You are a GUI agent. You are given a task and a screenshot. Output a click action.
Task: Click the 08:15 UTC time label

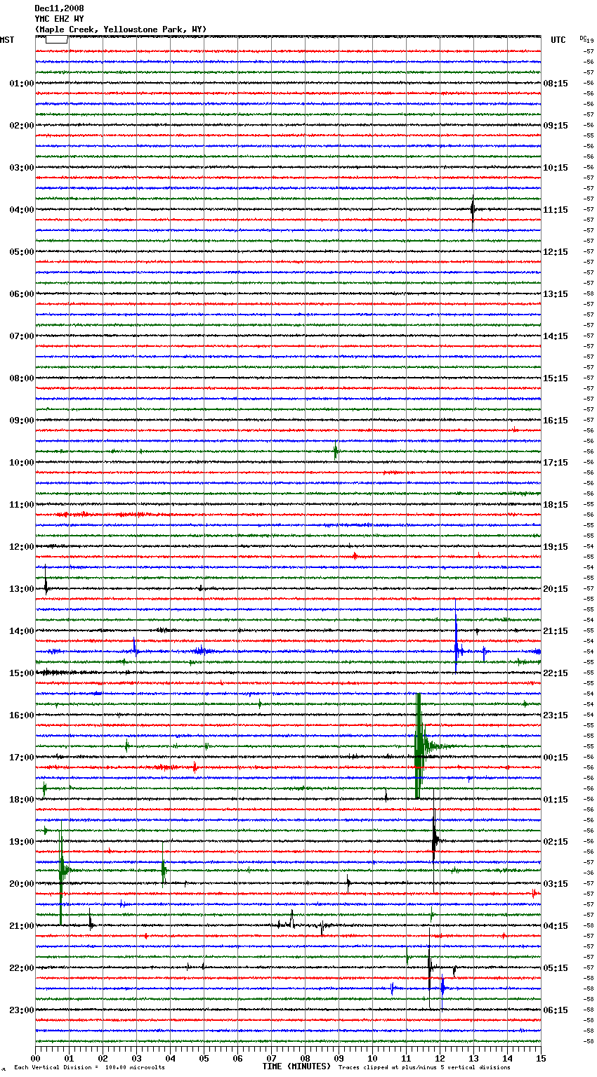coord(556,84)
